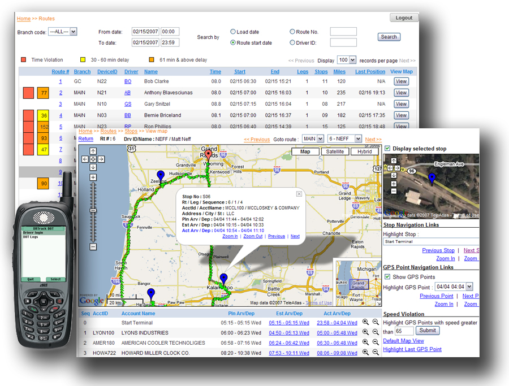
Task: Switch map to Hybrid view
Action: point(365,151)
